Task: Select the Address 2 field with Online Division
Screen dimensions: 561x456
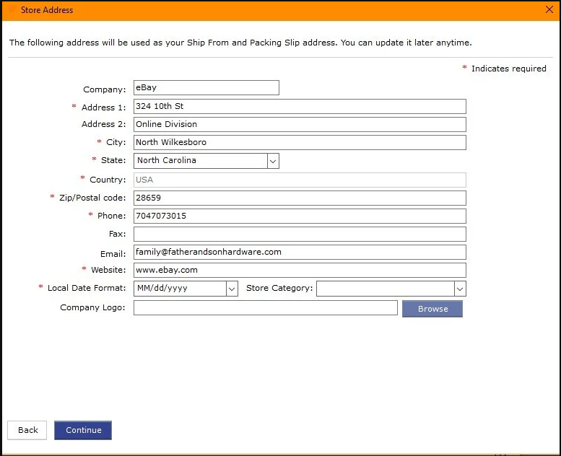Action: click(x=300, y=124)
